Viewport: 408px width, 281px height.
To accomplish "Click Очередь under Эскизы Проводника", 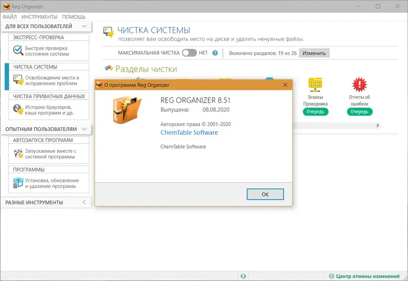I will [x=315, y=111].
